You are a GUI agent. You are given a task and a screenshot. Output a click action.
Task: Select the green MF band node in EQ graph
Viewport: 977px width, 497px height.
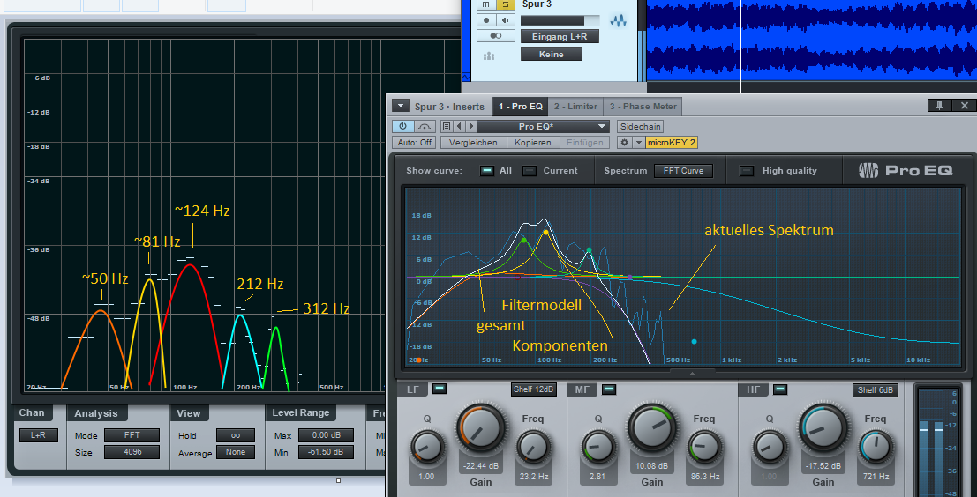[x=523, y=240]
